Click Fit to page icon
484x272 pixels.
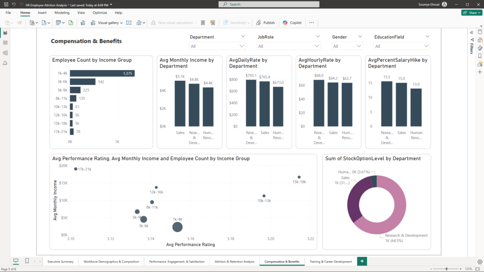477,268
